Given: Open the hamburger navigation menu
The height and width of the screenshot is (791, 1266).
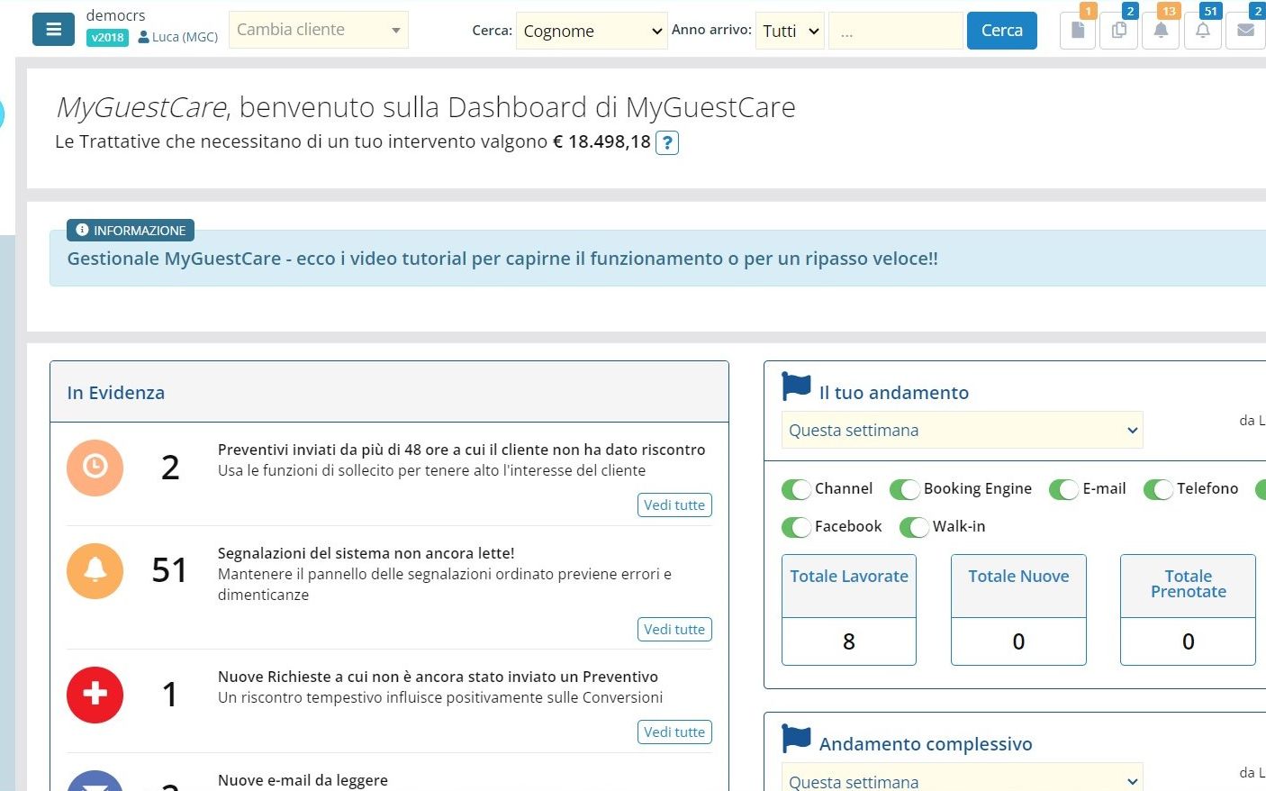Looking at the screenshot, I should point(53,30).
